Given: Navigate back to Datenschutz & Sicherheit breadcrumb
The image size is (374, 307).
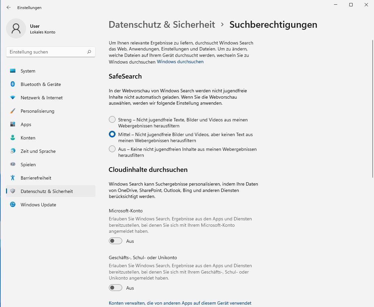Looking at the screenshot, I should 162,25.
